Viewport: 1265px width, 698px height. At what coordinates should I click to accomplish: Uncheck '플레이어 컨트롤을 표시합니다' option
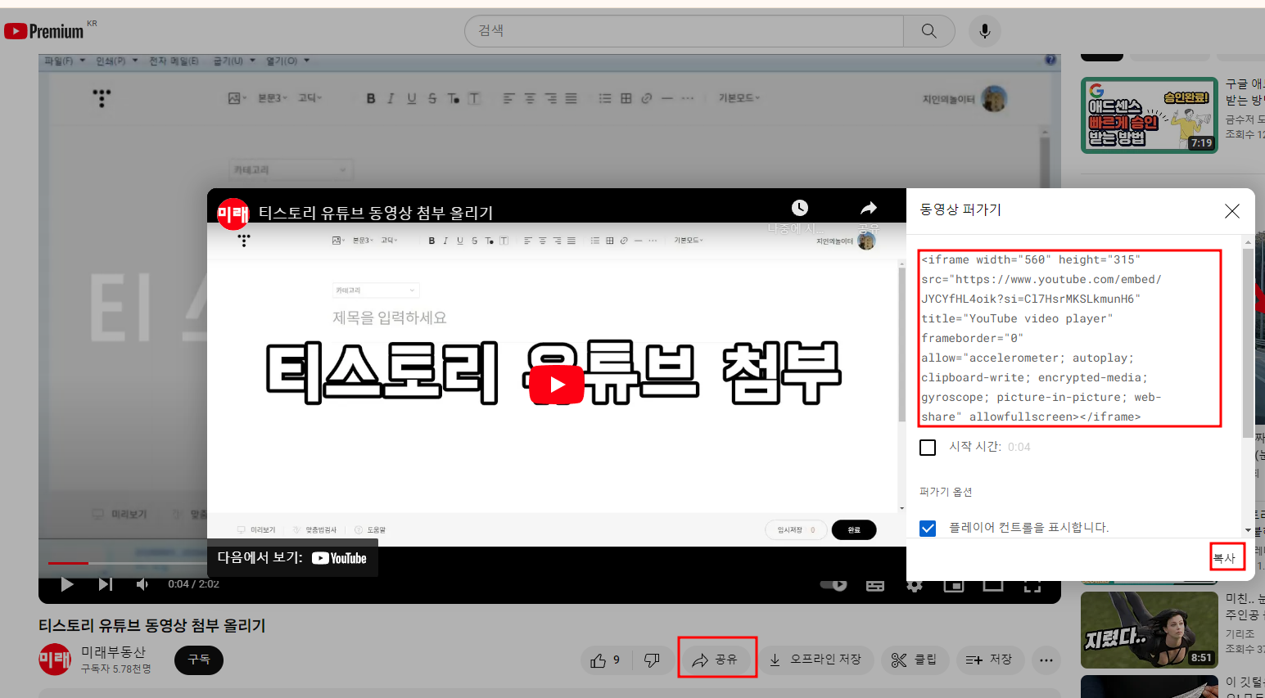[x=928, y=528]
